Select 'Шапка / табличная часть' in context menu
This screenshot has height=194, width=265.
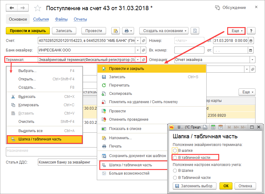44,139
